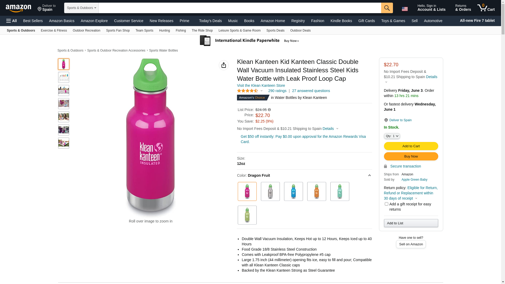Open Today's Deals in navigation bar
The width and height of the screenshot is (505, 284).
click(210, 21)
